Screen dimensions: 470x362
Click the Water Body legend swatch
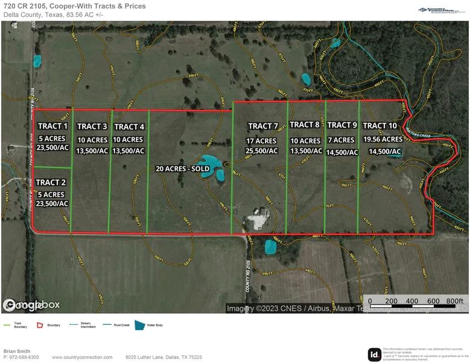[140, 325]
